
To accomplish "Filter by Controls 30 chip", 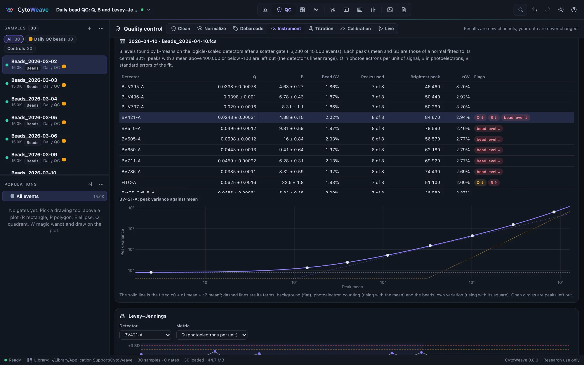I will [x=20, y=48].
